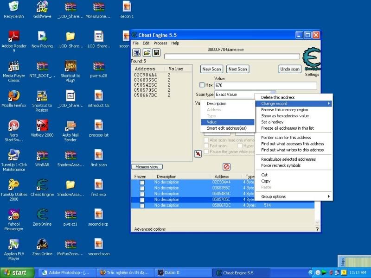Viewport: 371px width, 278px height.
Task: Select the Shortcut to PlugY icon
Action: [x=70, y=71]
